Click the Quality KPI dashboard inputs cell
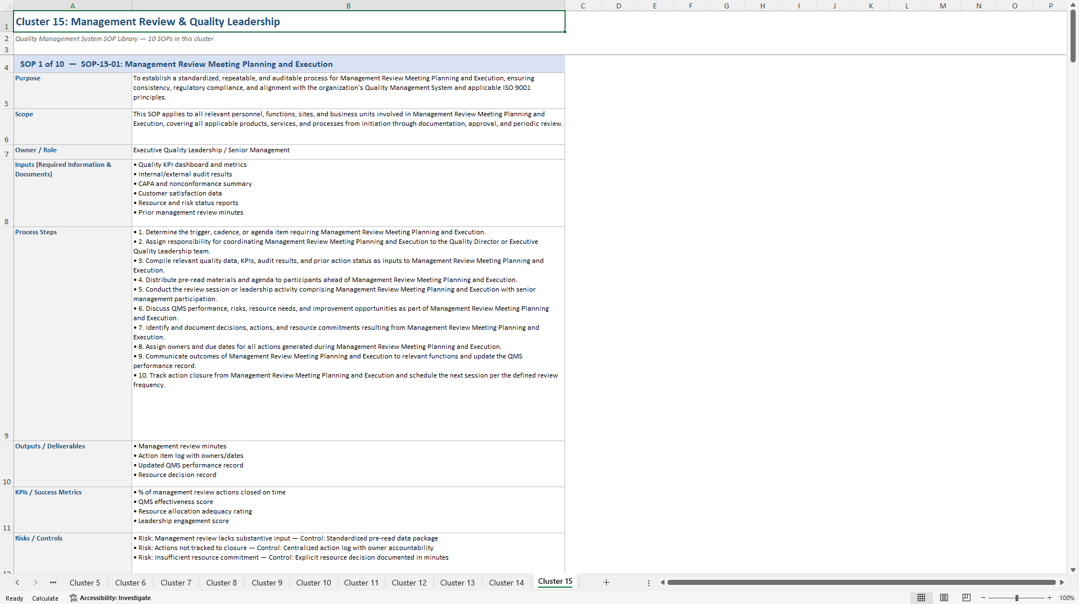 (349, 193)
